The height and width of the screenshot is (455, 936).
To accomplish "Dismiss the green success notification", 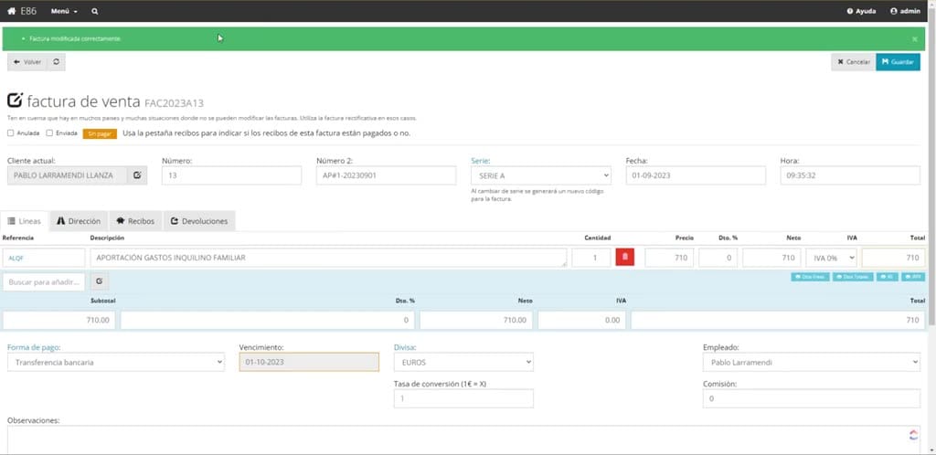I will point(914,38).
